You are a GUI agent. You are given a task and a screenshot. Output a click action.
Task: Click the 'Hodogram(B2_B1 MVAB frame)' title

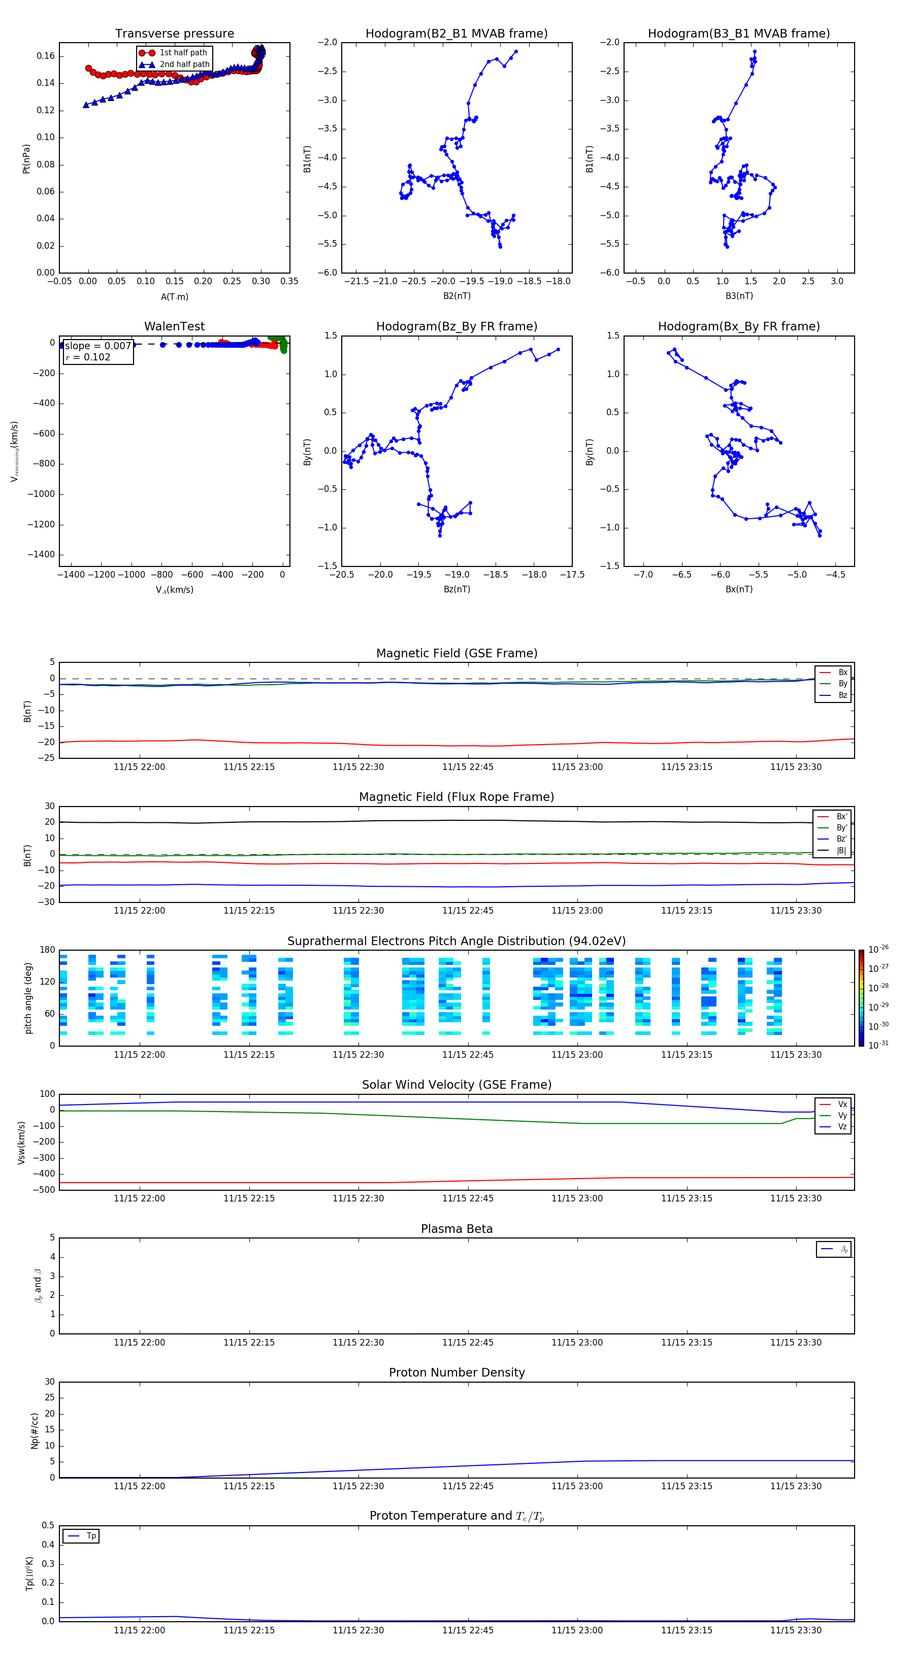pyautogui.click(x=456, y=34)
